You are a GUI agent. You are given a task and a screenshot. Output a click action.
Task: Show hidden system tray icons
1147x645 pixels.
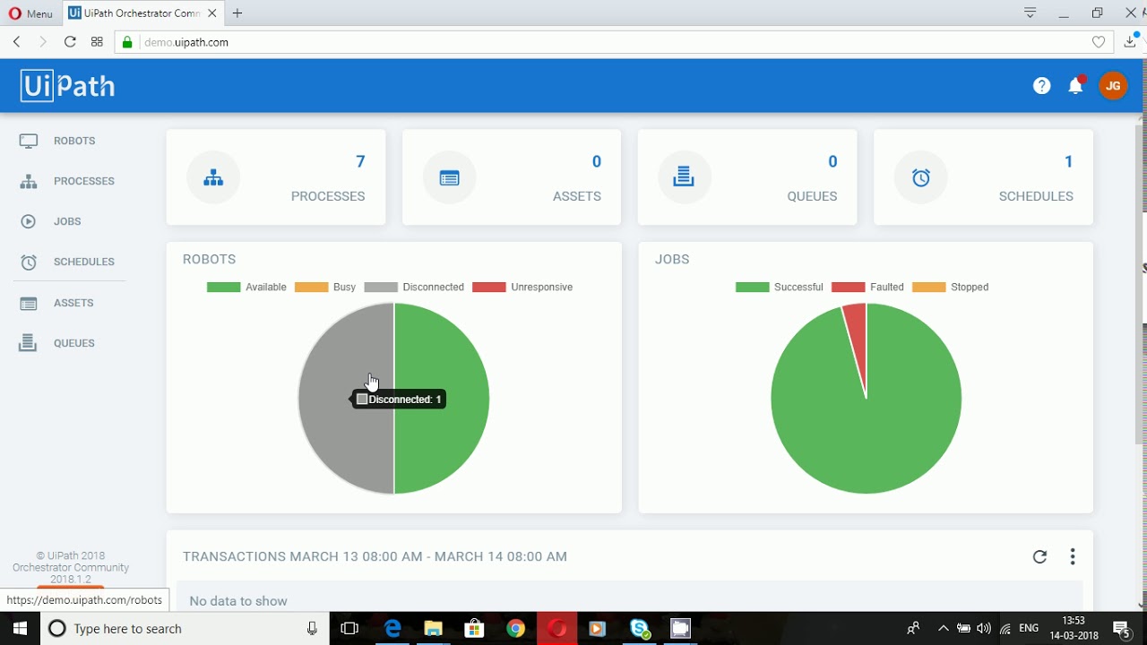pyautogui.click(x=943, y=628)
